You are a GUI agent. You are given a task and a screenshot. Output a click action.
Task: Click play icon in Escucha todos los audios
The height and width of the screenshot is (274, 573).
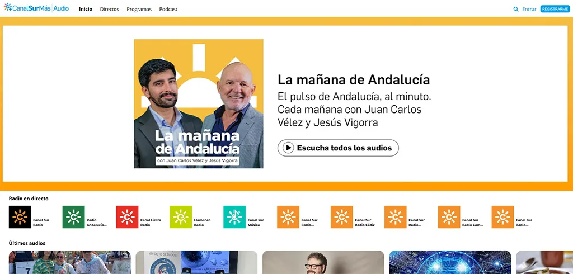(x=288, y=148)
